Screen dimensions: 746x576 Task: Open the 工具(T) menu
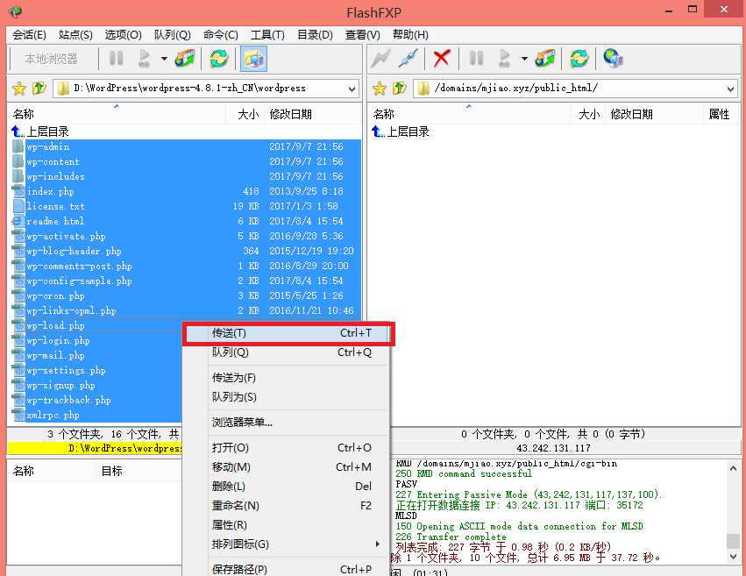point(267,35)
